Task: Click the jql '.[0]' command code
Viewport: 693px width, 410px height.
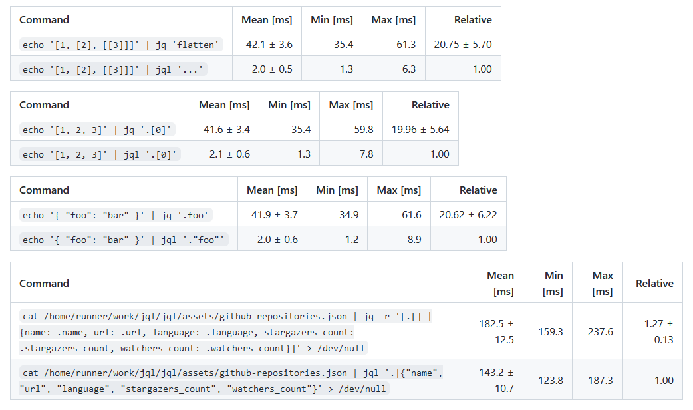Action: coord(100,154)
